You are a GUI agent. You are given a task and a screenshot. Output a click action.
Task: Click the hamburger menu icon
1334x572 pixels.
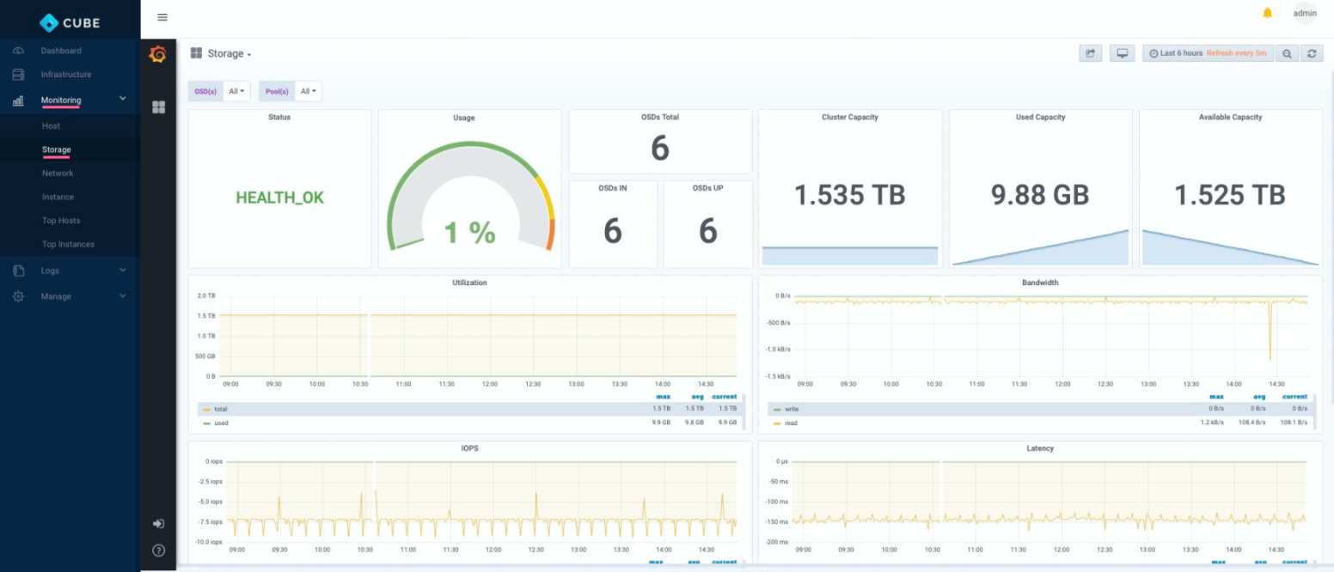click(x=162, y=17)
